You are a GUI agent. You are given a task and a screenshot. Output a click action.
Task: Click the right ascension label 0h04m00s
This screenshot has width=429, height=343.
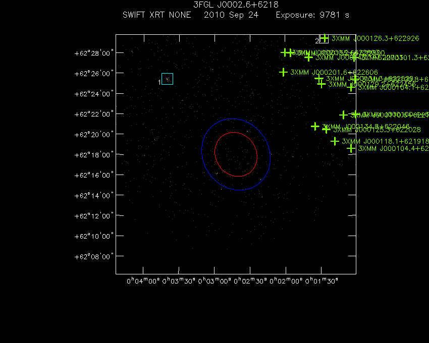tap(143, 281)
